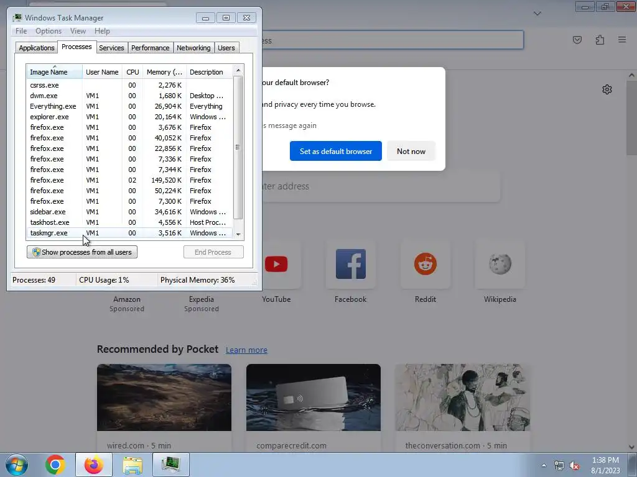The width and height of the screenshot is (637, 477).
Task: Switch to the Networking tab
Action: (193, 48)
